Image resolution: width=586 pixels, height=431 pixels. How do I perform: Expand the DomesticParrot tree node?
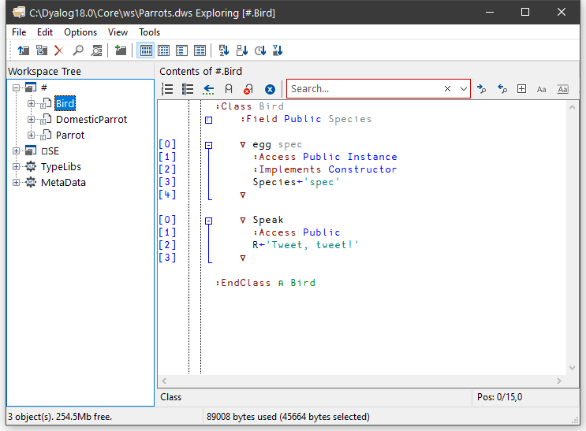32,120
